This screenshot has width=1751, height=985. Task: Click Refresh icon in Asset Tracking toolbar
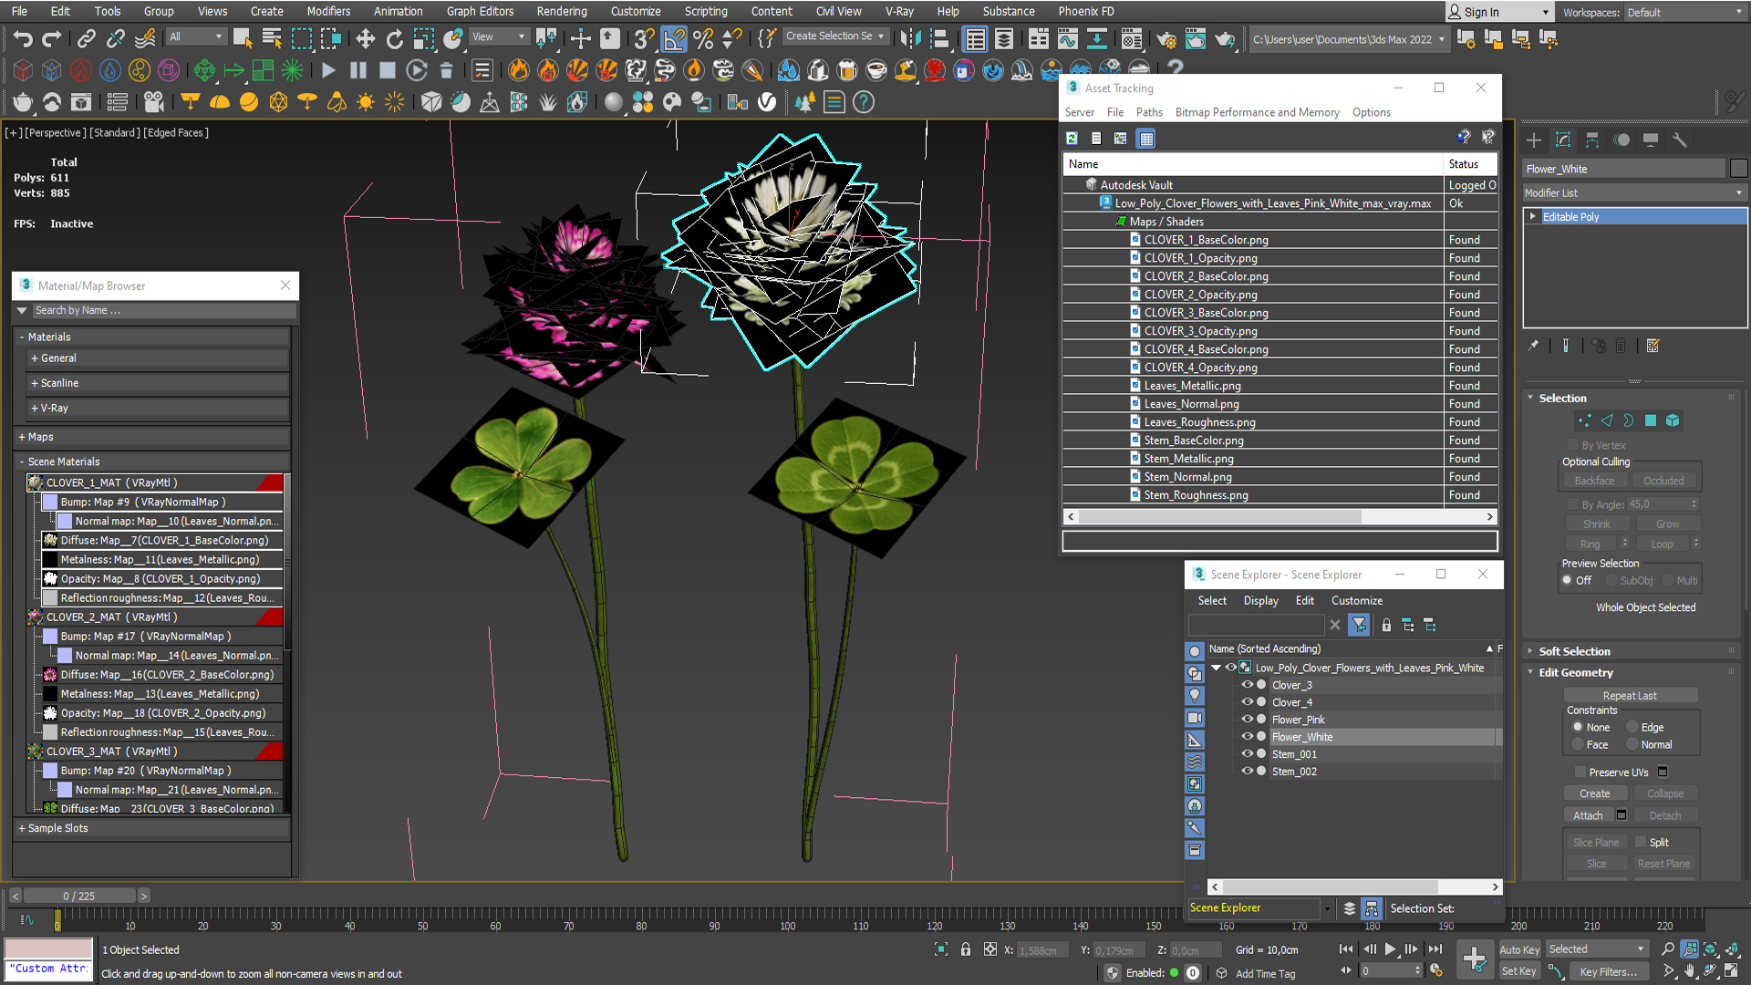pyautogui.click(x=1072, y=139)
